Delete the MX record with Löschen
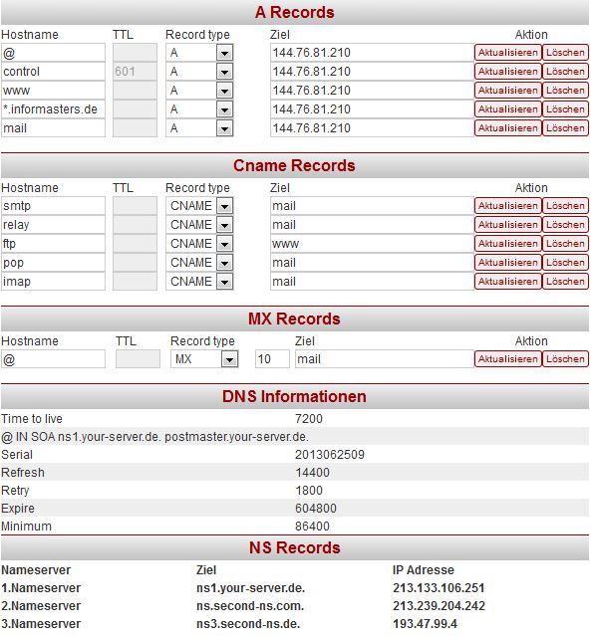 565,359
